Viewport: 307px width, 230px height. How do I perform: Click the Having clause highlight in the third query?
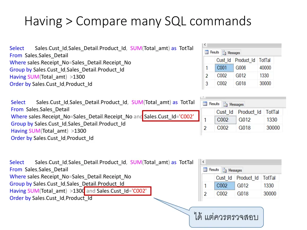coord(118,191)
